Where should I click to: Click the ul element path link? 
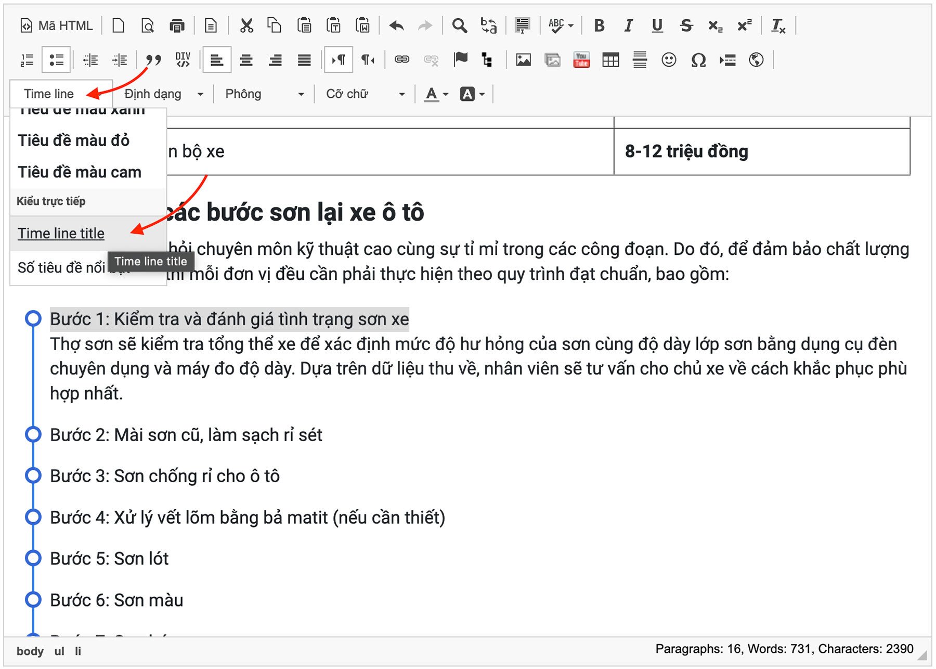click(59, 651)
